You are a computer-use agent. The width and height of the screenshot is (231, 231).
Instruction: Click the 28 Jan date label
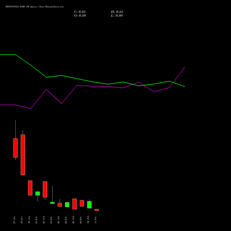(14, 220)
